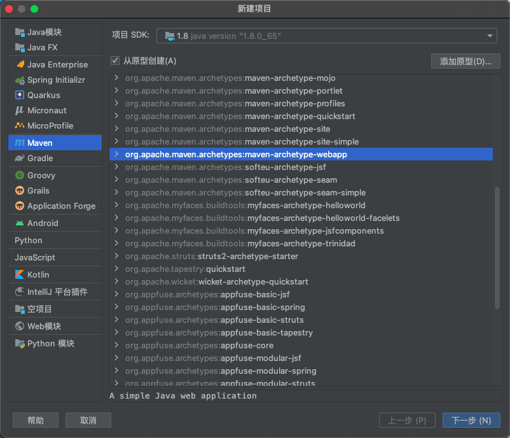Click the Maven m icon
Viewport: 510px width, 438px height.
tap(20, 143)
